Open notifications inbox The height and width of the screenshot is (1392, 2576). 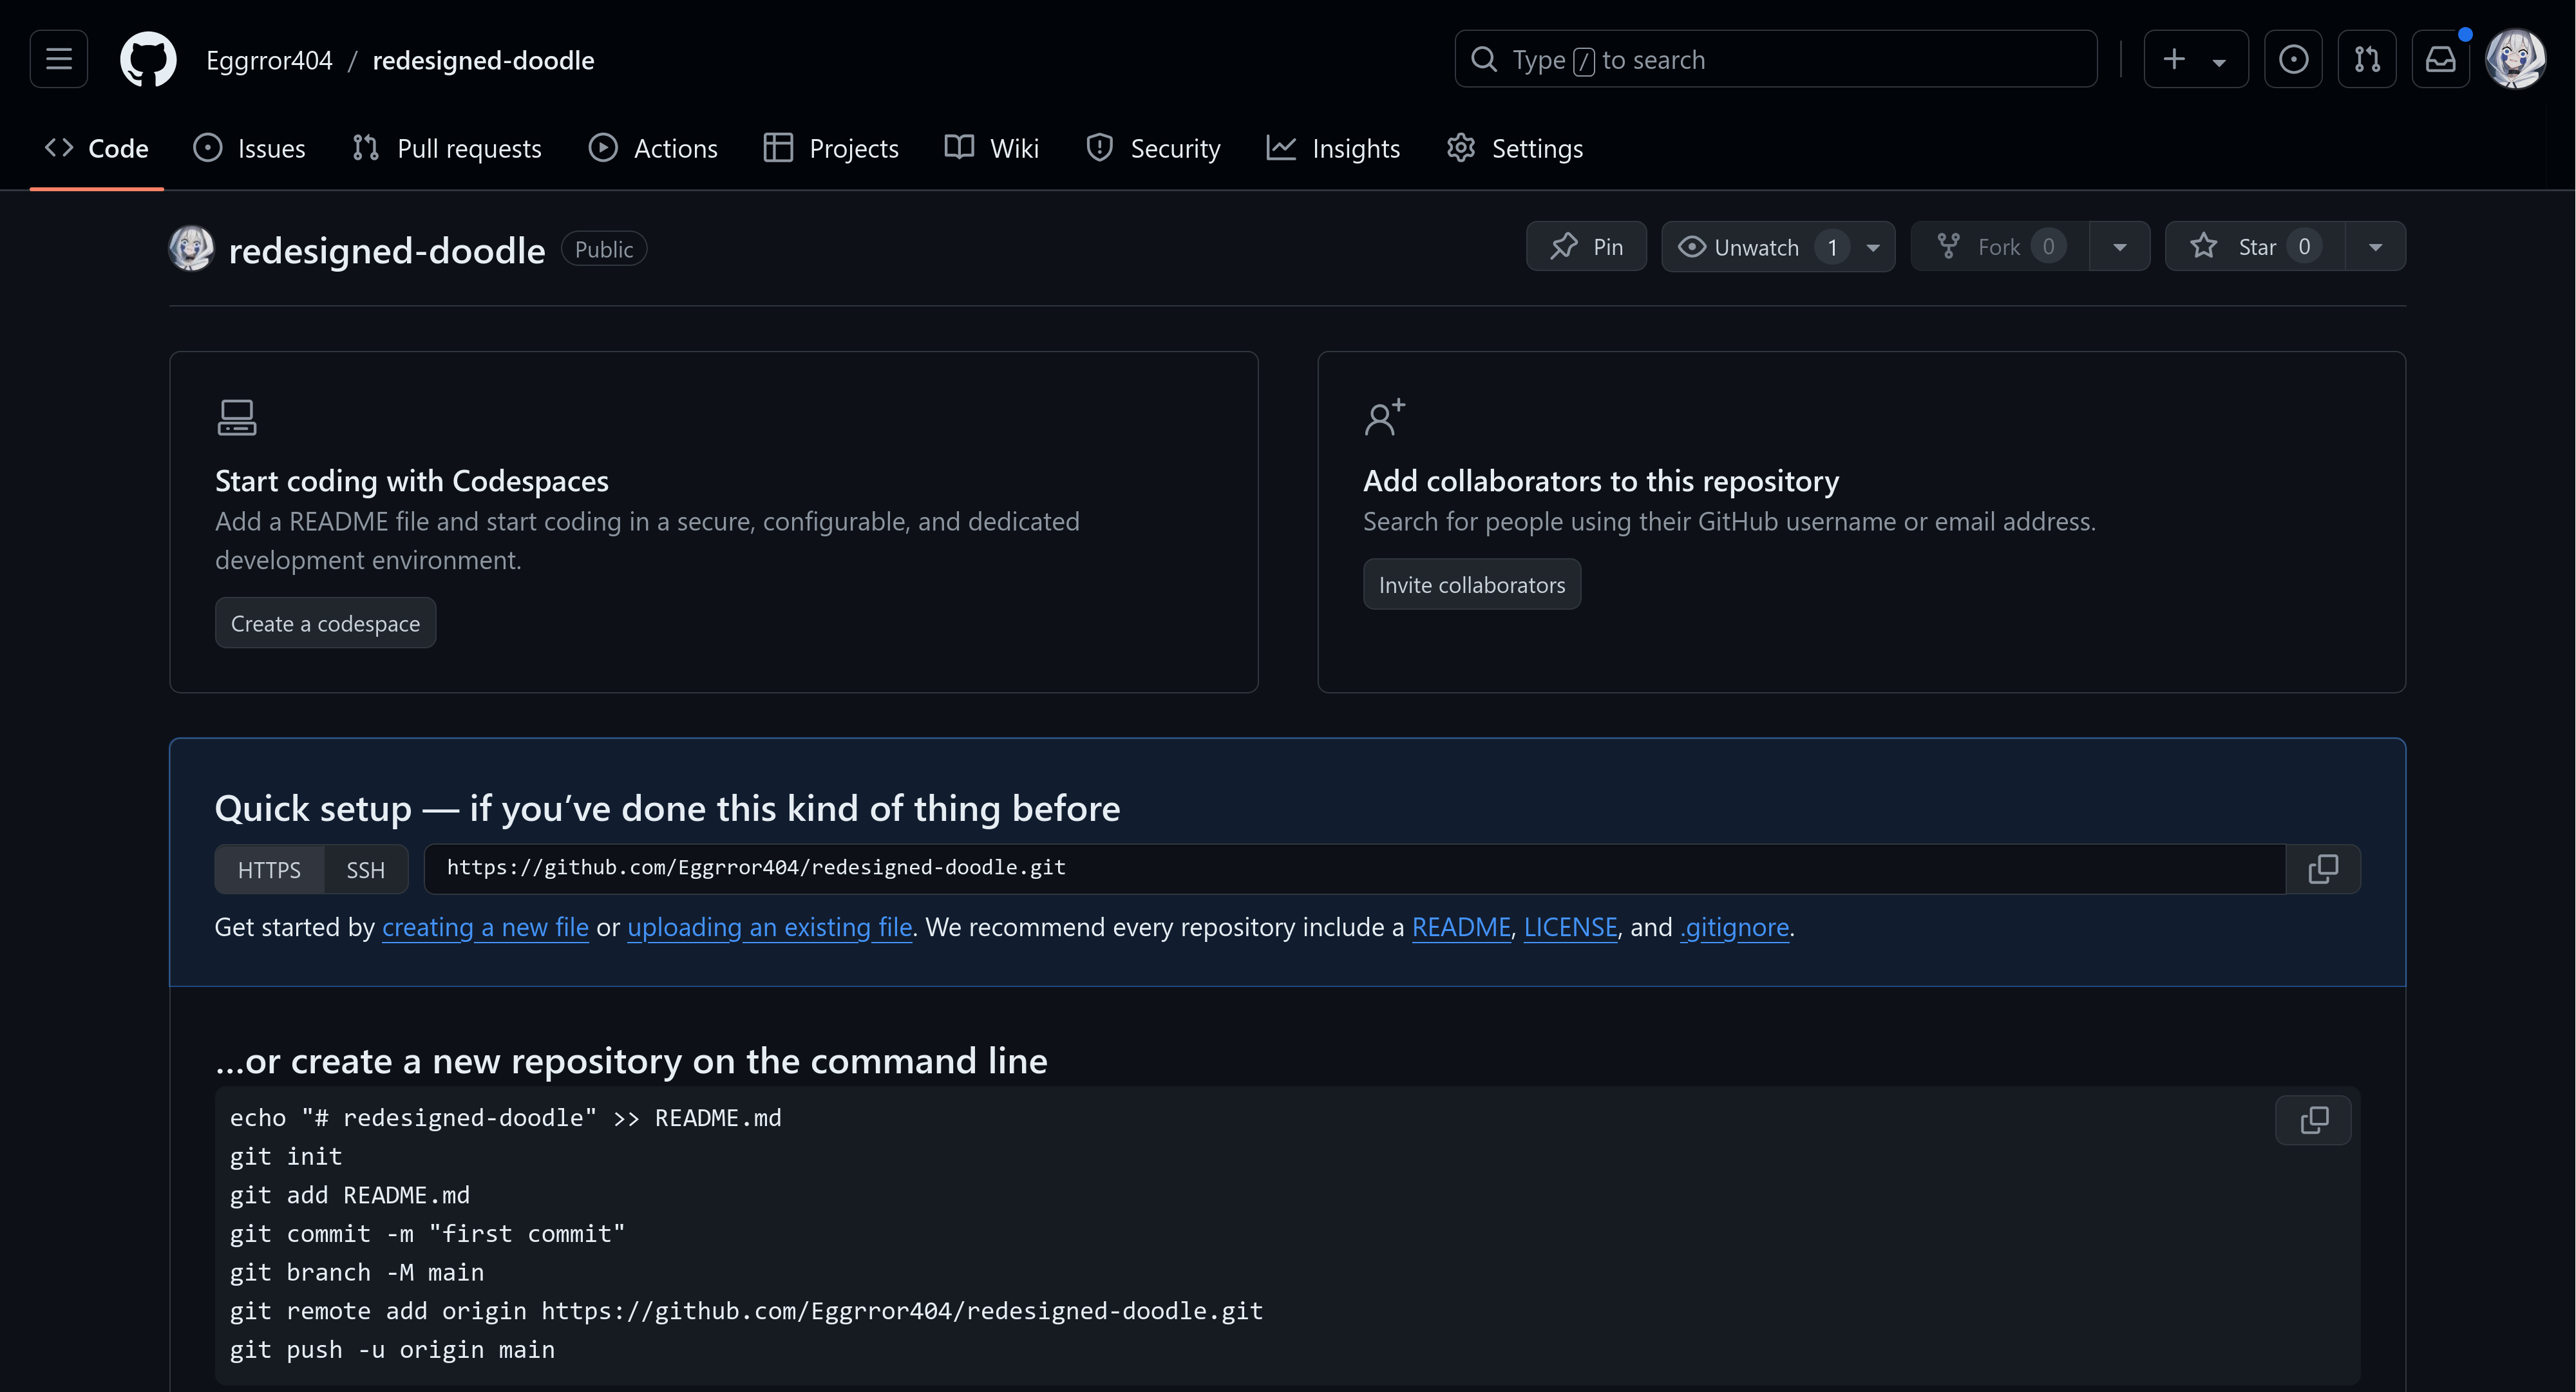(x=2441, y=59)
